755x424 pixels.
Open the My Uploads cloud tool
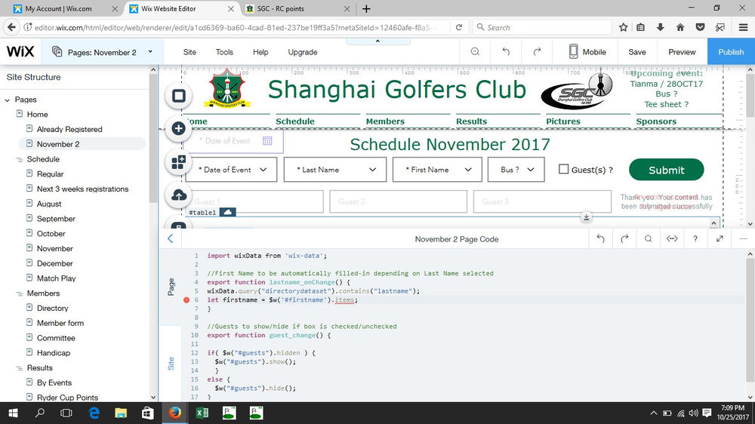tap(179, 195)
